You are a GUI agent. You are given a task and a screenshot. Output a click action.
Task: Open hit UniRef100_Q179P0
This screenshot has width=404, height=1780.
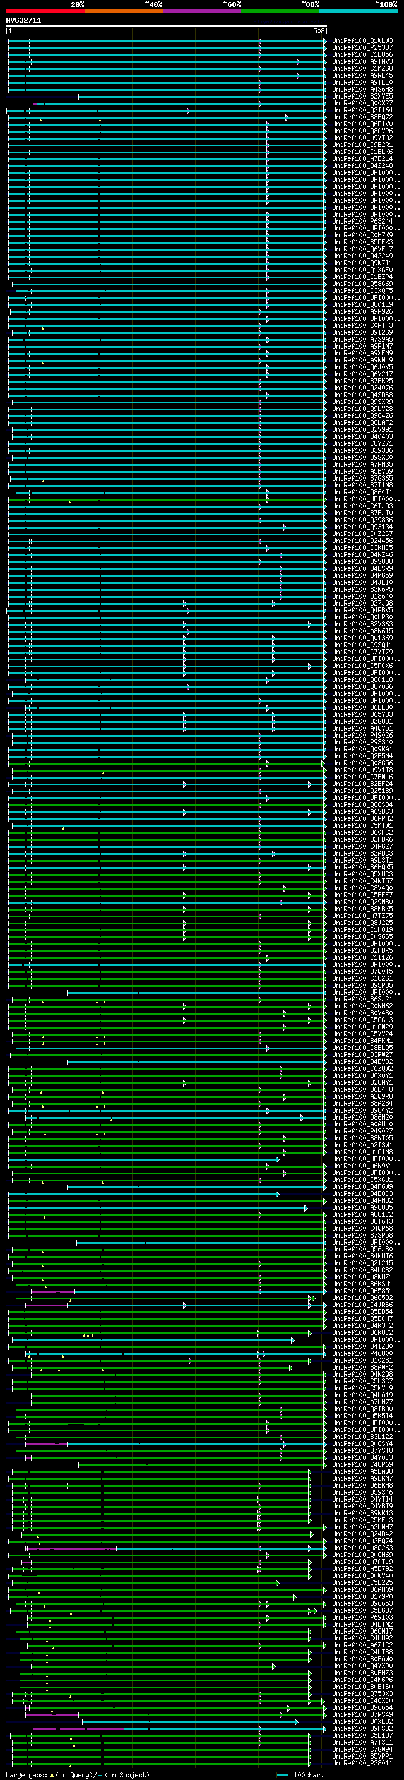pos(362,1596)
